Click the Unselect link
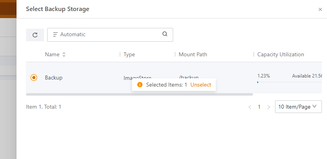Viewport: 327px width, 159px height. [201, 85]
